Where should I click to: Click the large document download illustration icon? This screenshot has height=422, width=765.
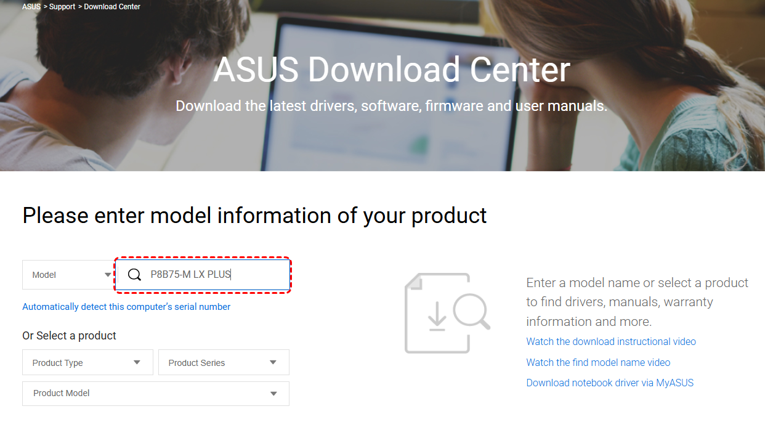[447, 313]
